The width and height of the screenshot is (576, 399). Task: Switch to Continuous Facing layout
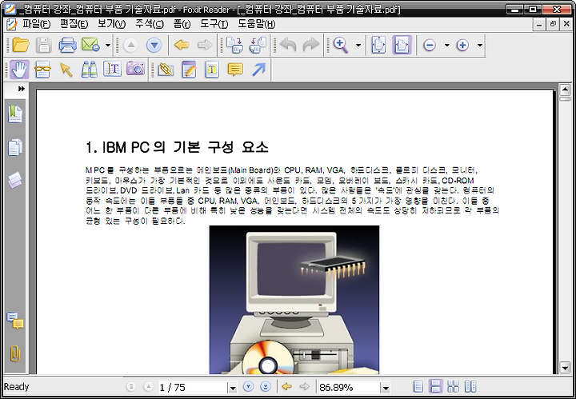pyautogui.click(x=454, y=386)
